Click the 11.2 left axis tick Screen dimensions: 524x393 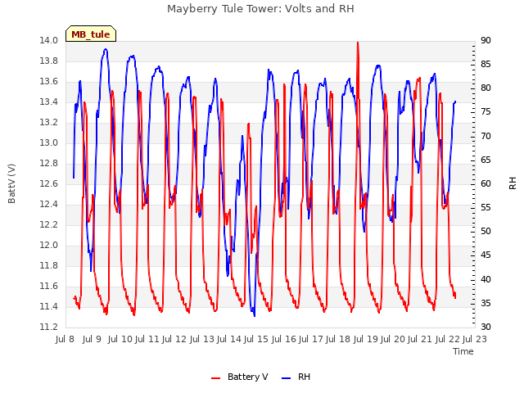click(48, 327)
